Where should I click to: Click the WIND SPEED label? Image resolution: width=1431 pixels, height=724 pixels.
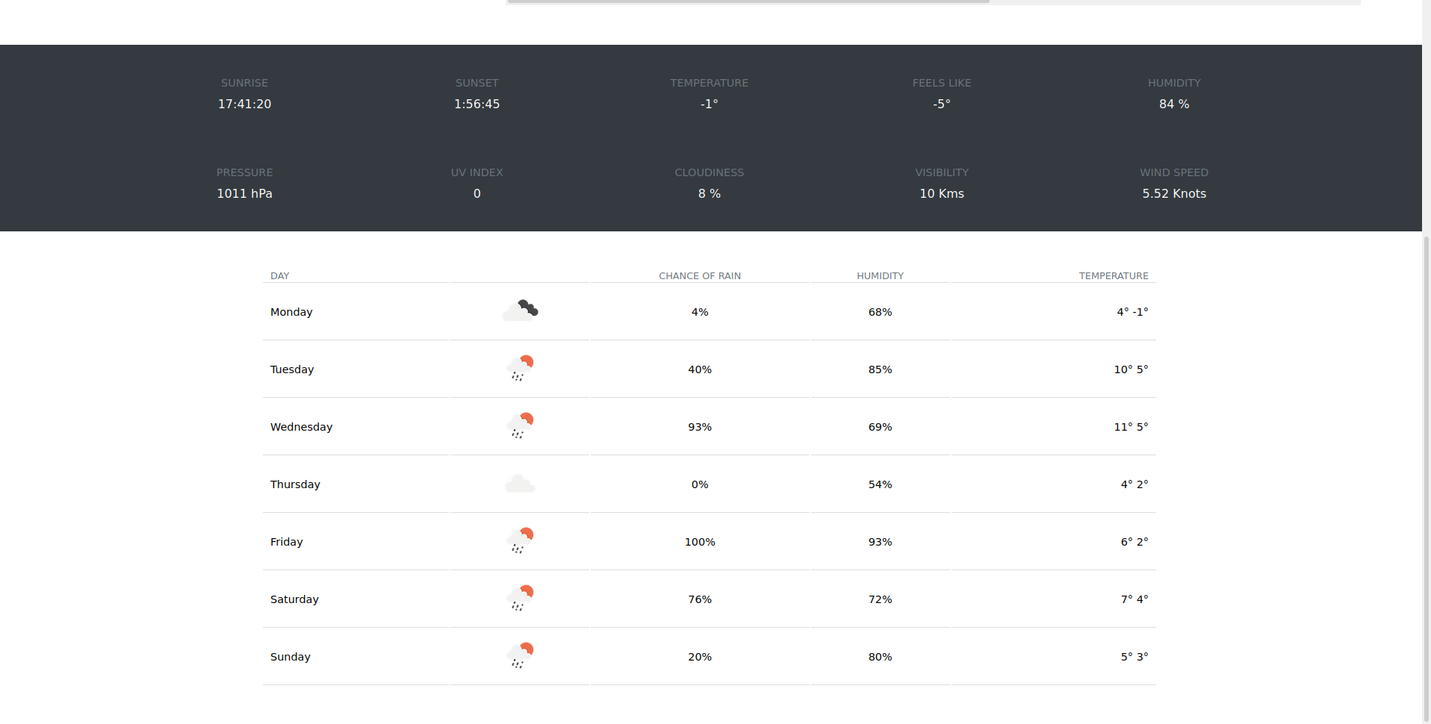click(1174, 172)
